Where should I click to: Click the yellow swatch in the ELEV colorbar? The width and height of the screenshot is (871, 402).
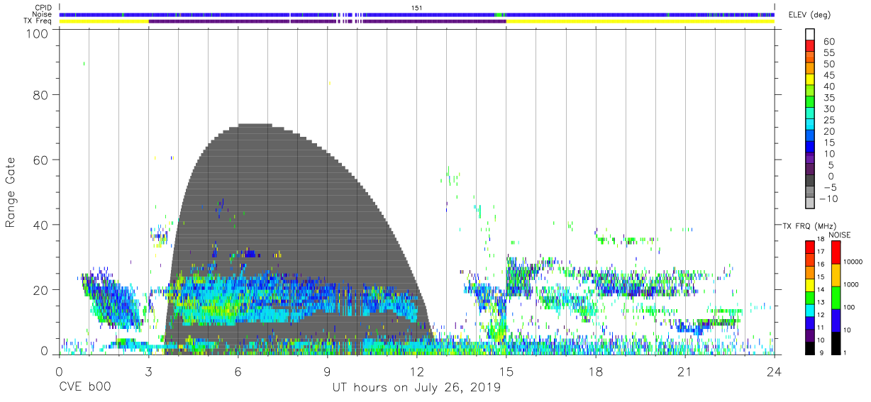pos(809,79)
